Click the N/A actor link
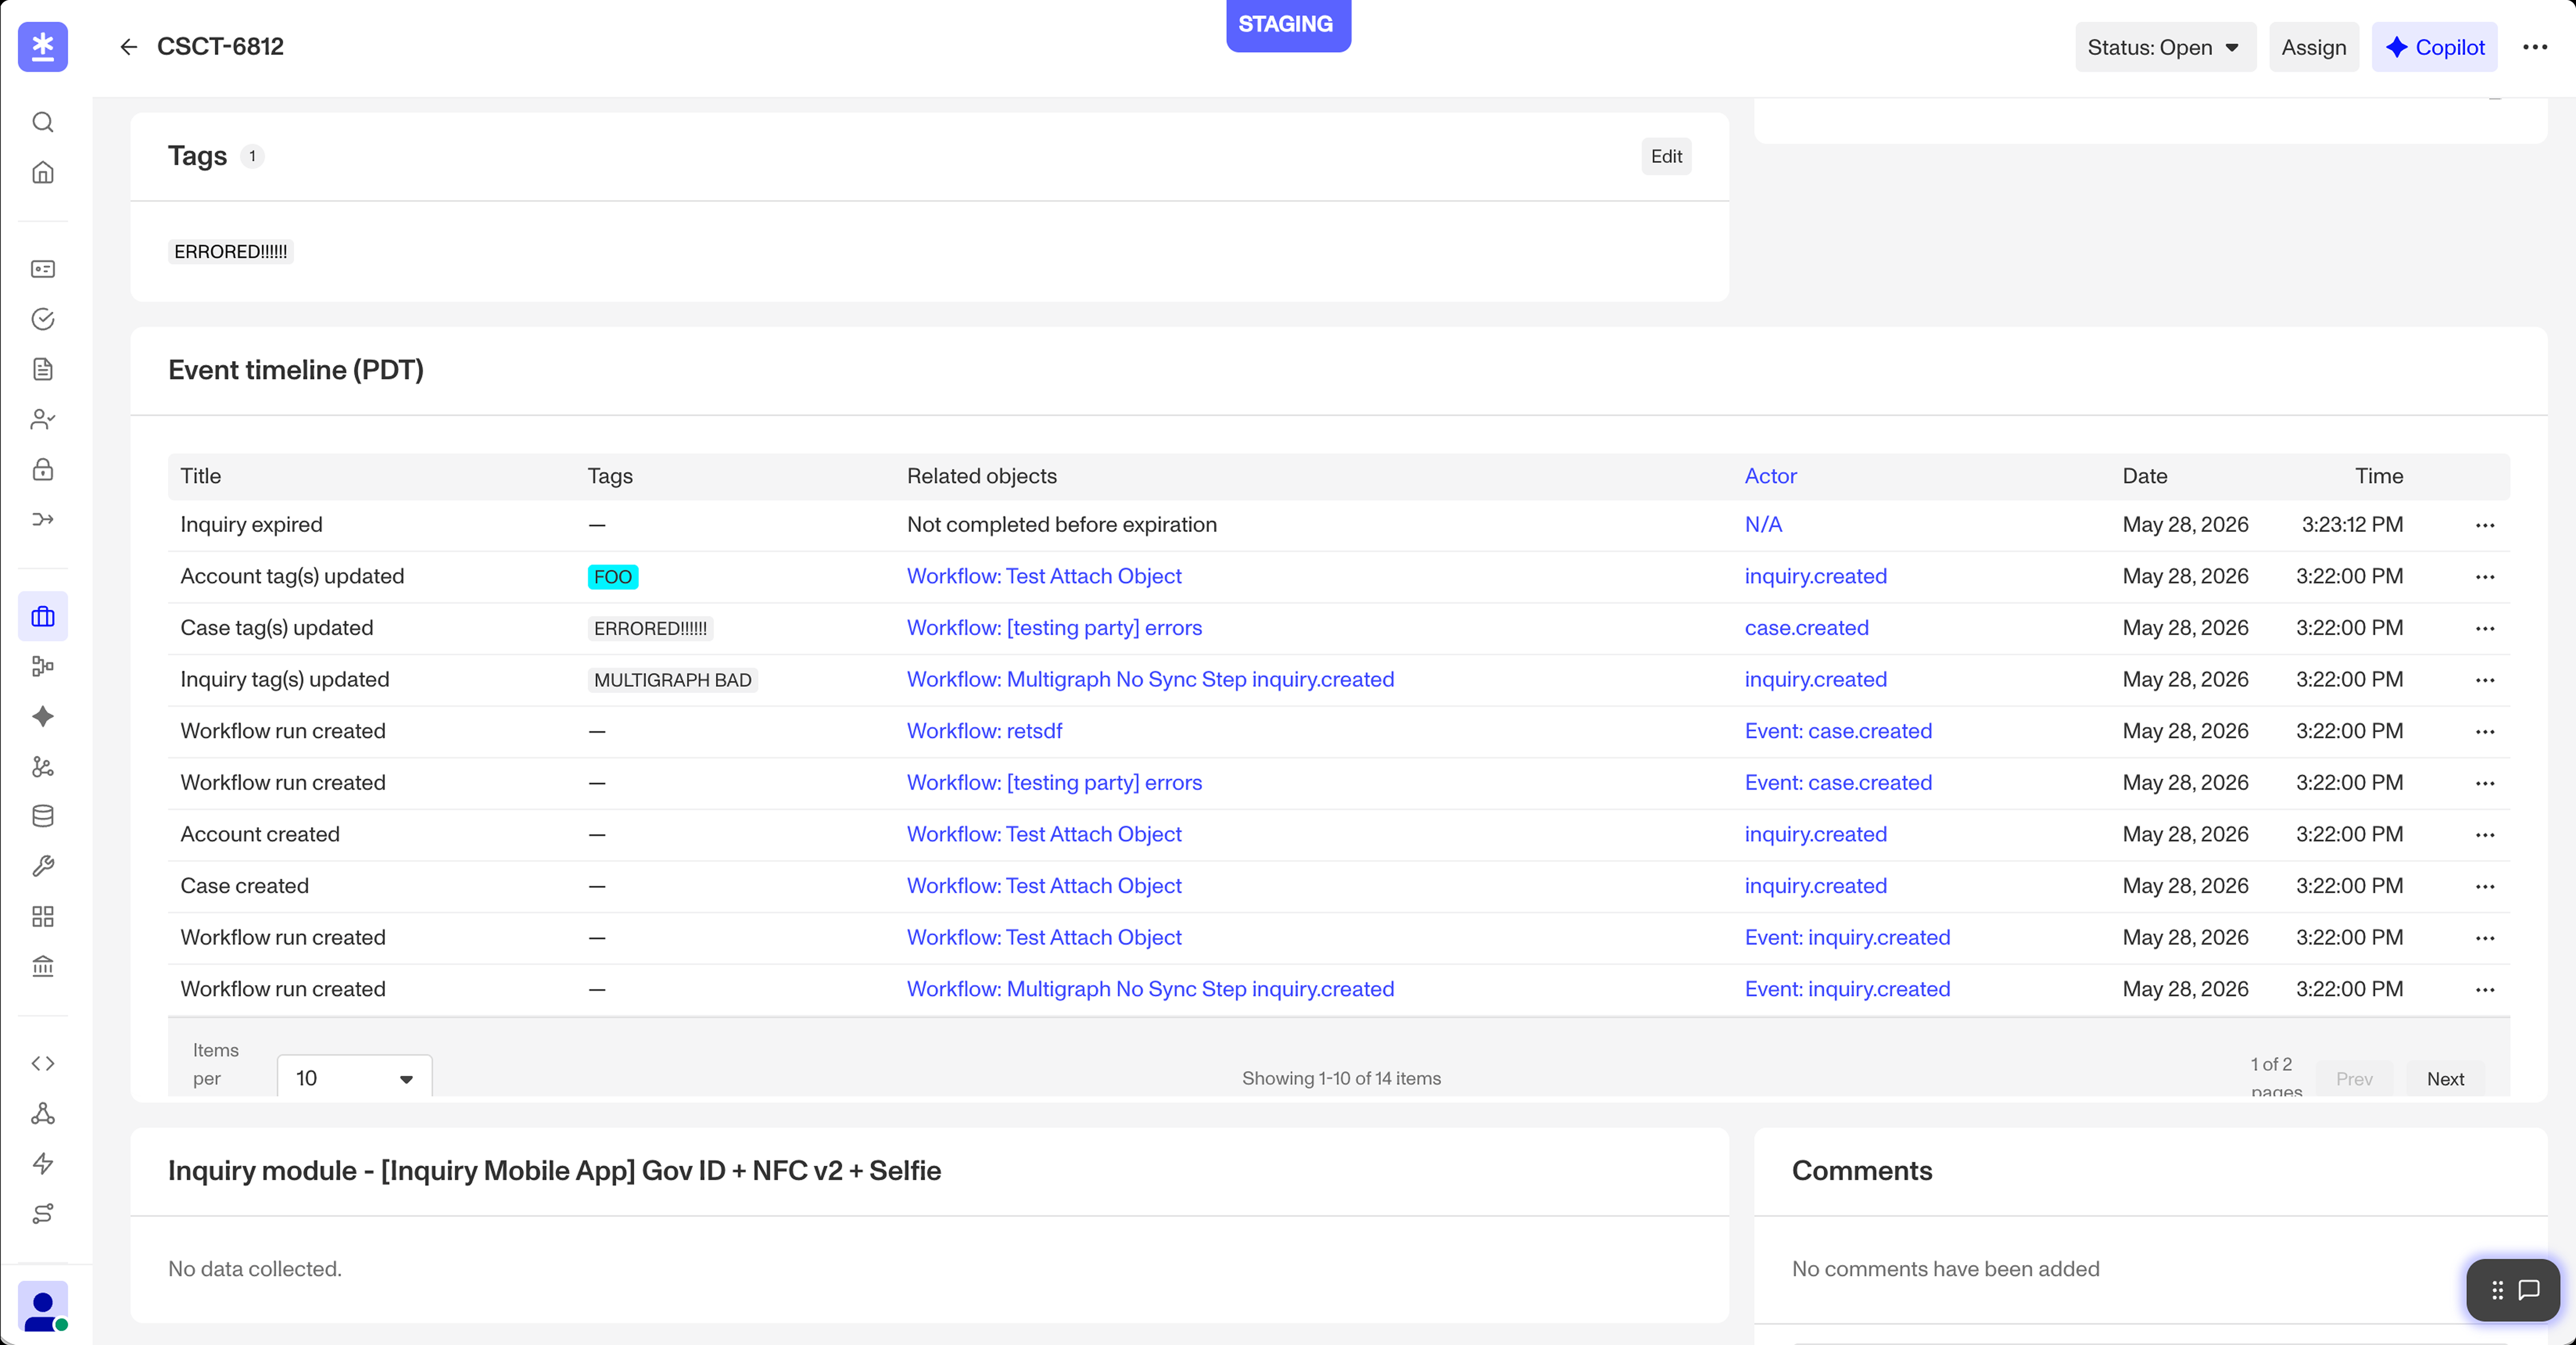This screenshot has height=1345, width=2576. (1763, 525)
